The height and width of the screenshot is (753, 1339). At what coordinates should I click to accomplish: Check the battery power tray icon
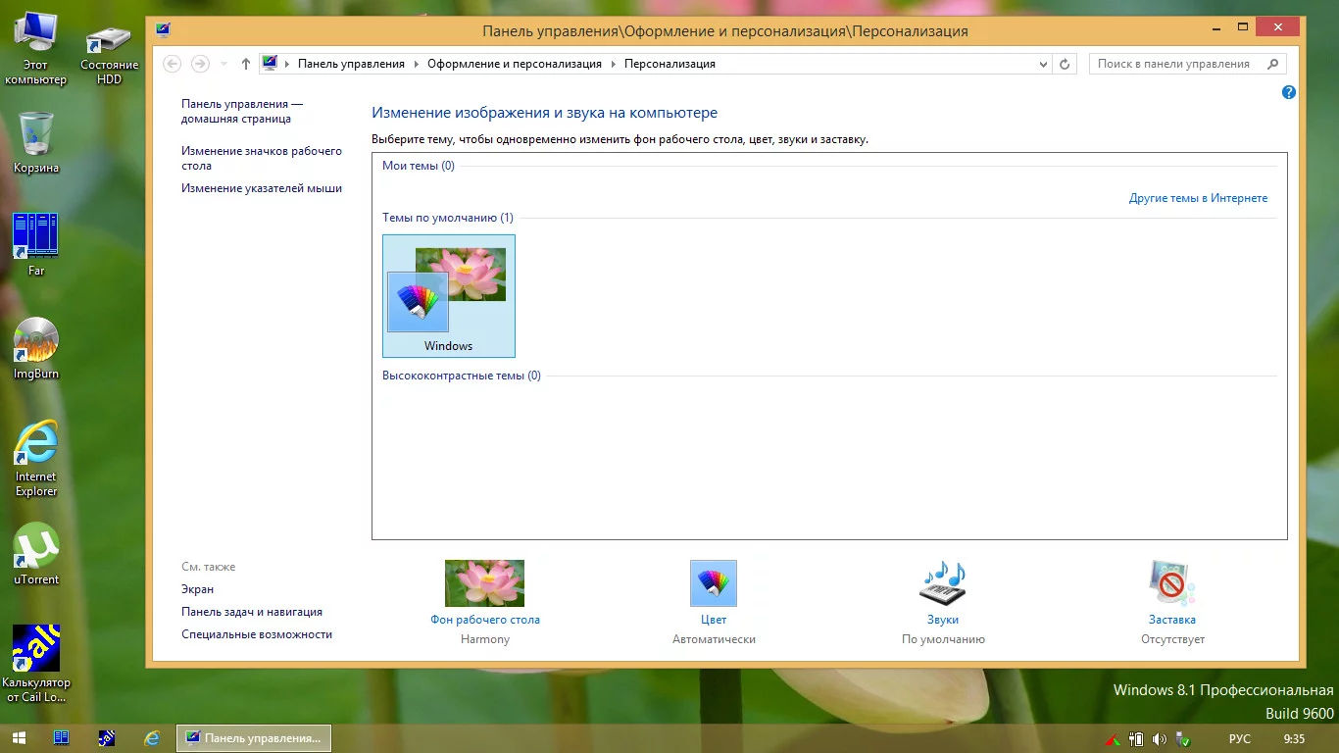tap(1137, 739)
